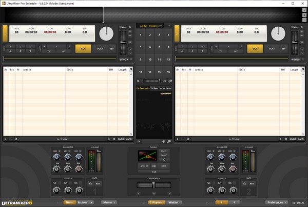Mute deck 2 with the MUTE button
The height and width of the screenshot is (207, 308).
pyautogui.click(x=252, y=183)
